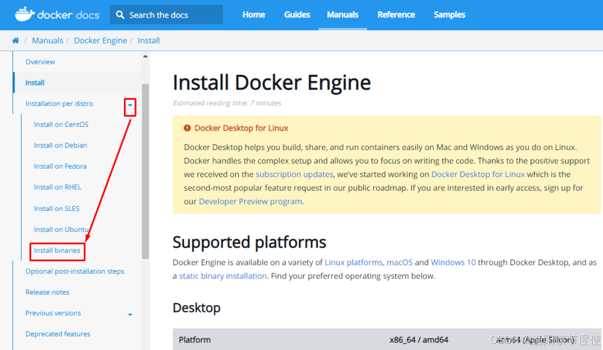Open Overview in sidebar

40,61
